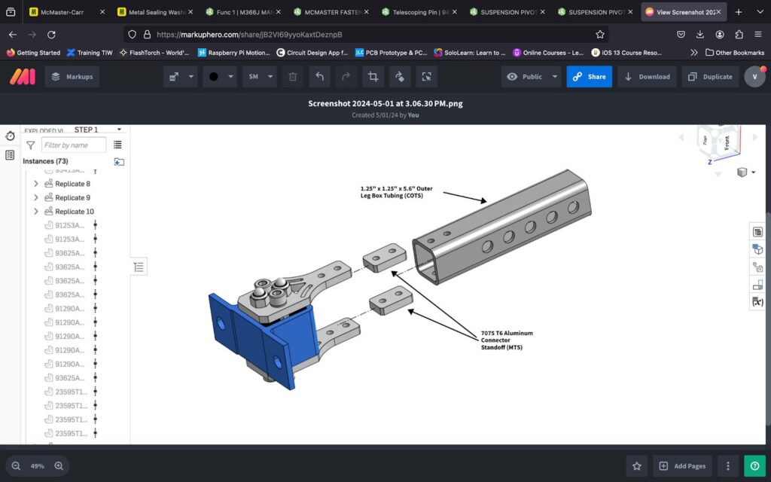This screenshot has height=482, width=771.
Task: Click the star favorite icon
Action: (x=637, y=465)
